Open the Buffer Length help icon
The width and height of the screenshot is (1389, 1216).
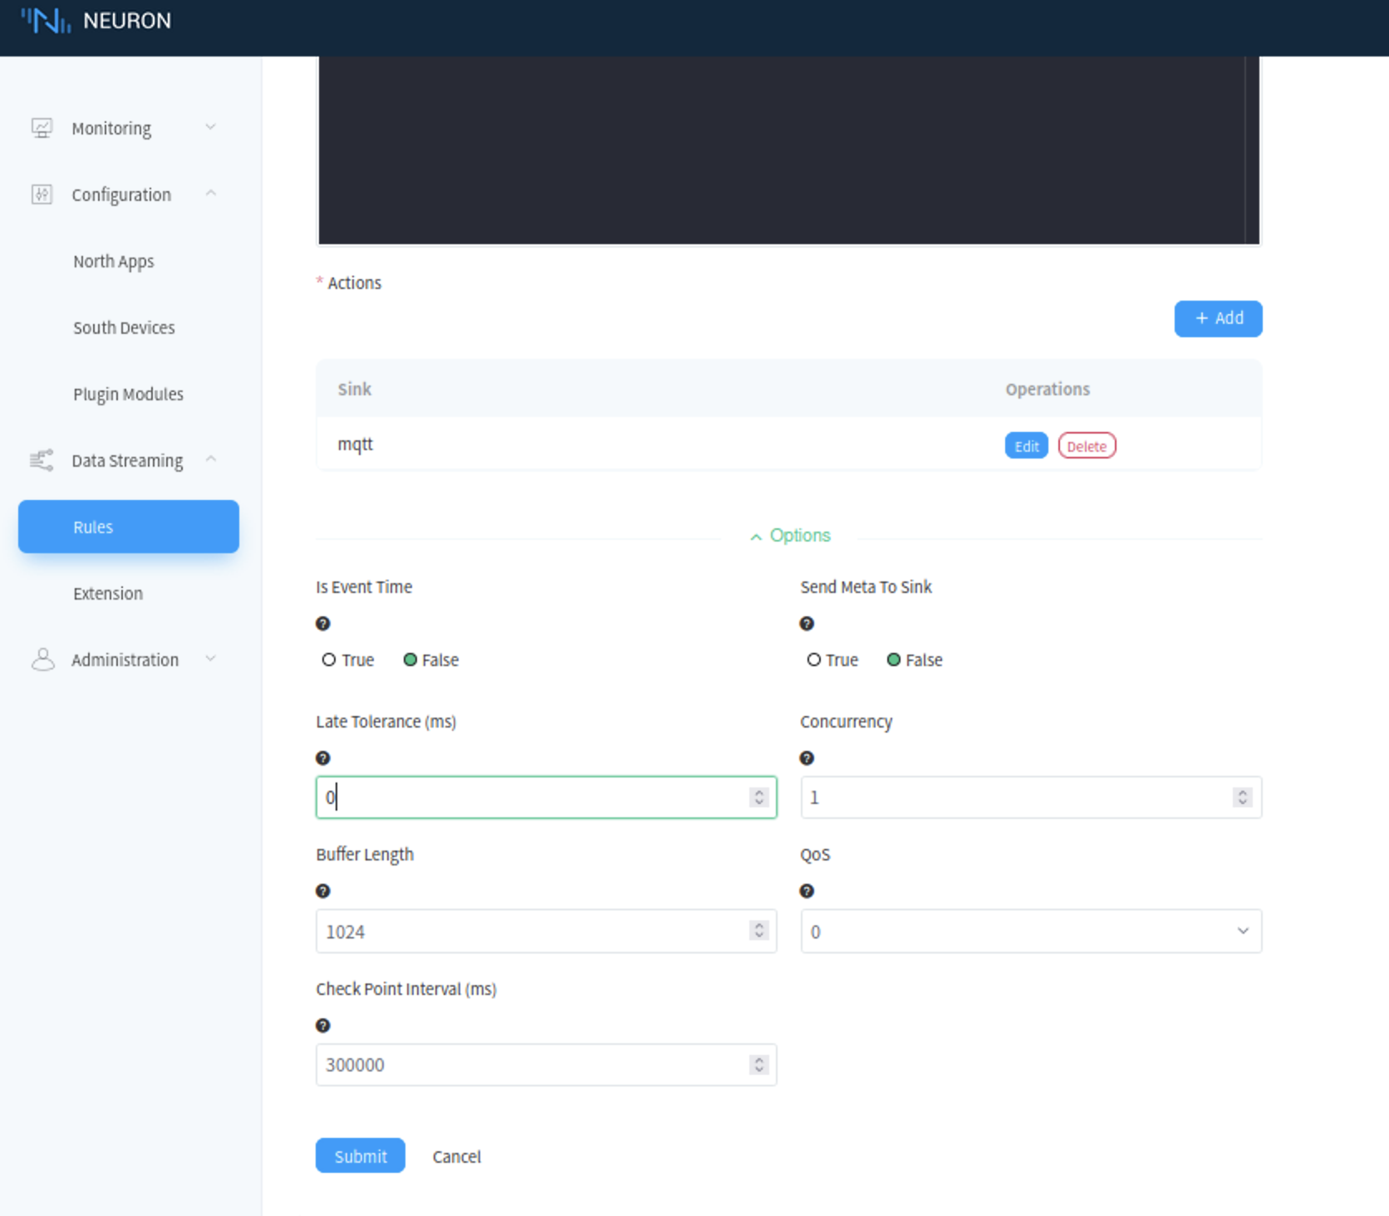click(x=323, y=891)
